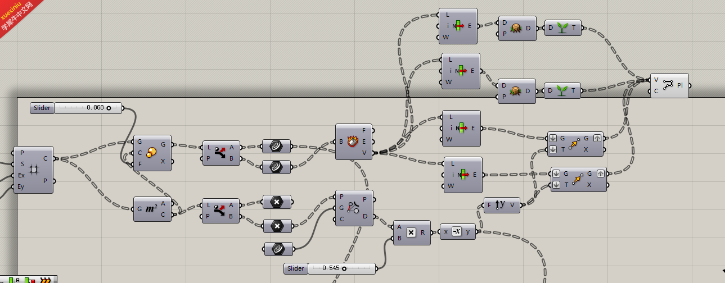Click graft arrow on upper Move G output
This screenshot has height=283, width=725.
(597, 138)
